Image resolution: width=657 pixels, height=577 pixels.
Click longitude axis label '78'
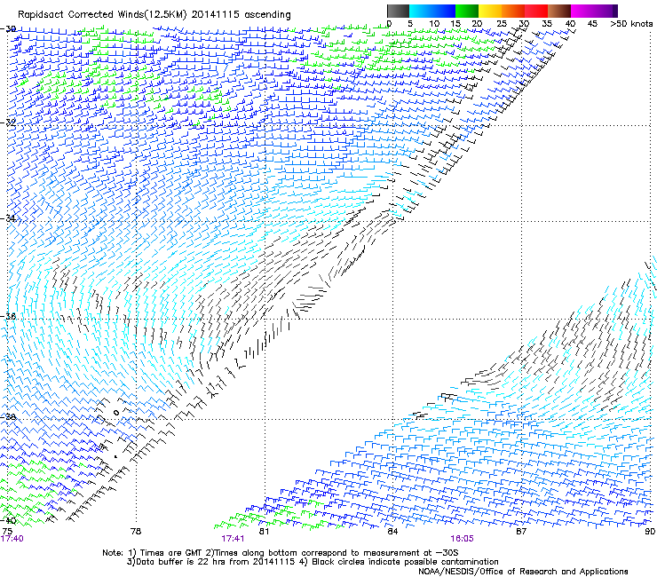click(136, 532)
